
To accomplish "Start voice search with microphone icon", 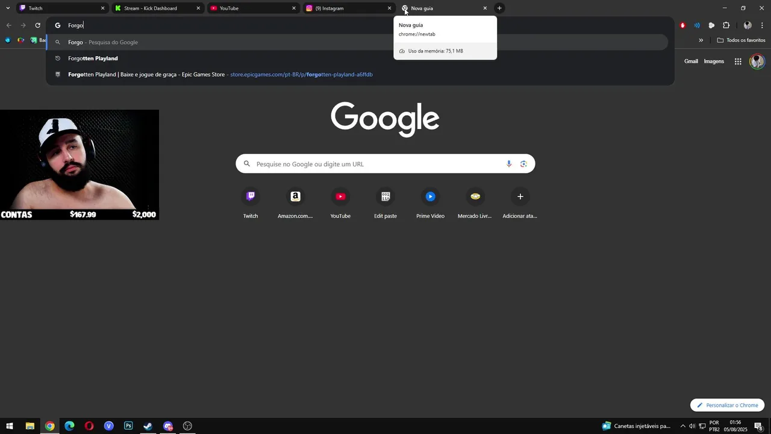I will [x=509, y=164].
